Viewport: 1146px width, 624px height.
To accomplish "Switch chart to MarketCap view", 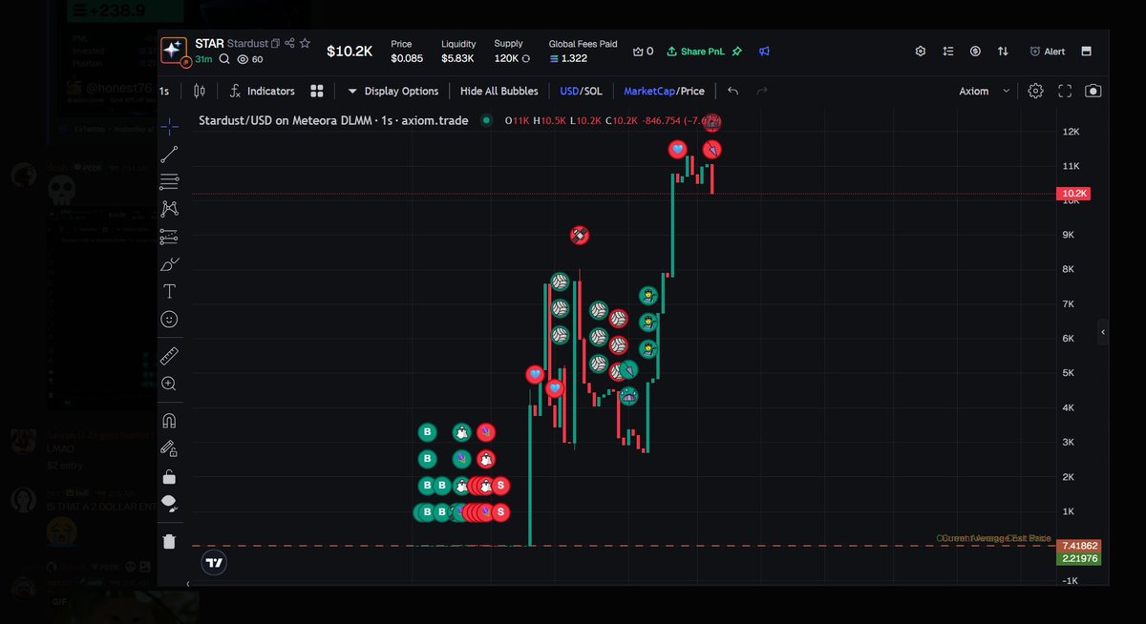I will point(649,91).
